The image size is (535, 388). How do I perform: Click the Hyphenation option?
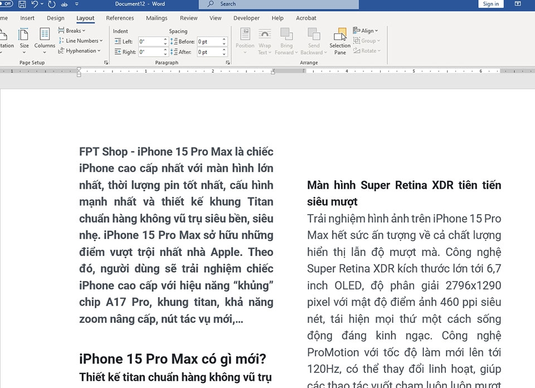tap(80, 51)
